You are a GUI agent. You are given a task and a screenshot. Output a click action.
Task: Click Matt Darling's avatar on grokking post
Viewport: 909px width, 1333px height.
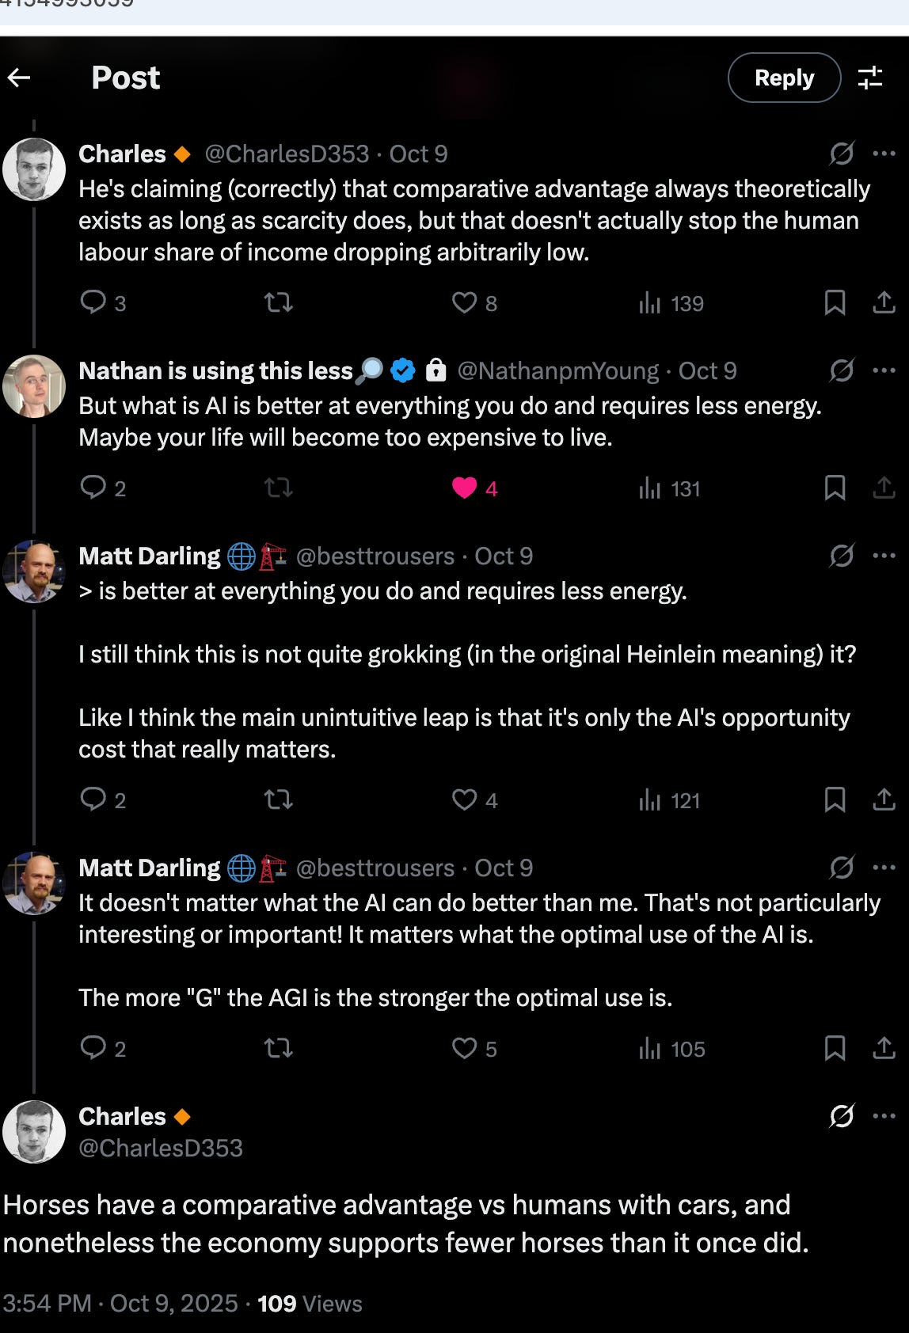pyautogui.click(x=33, y=572)
